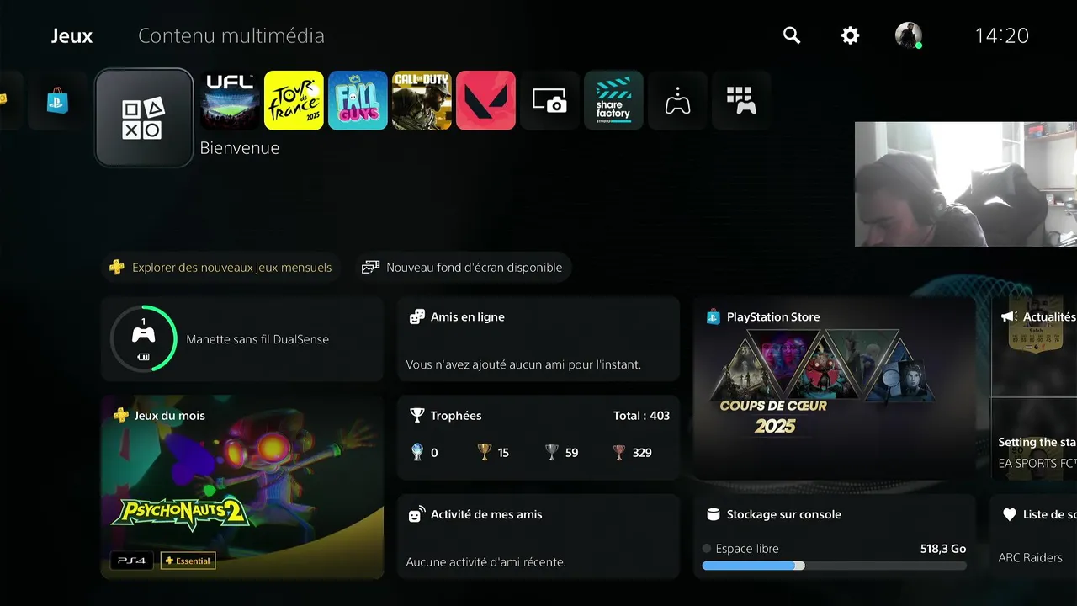1077x606 pixels.
Task: Open the search magnifier icon
Action: pyautogui.click(x=792, y=35)
